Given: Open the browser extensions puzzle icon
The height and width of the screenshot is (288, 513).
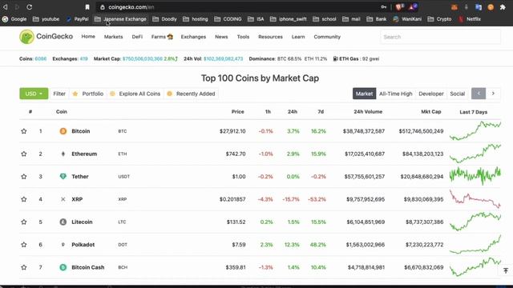Looking at the screenshot, I should click(x=503, y=7).
